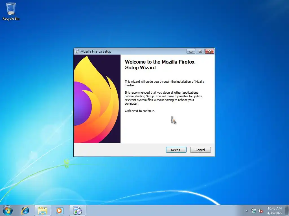Launch Internet Explorer from taskbar
This screenshot has width=289, height=216.
click(25, 211)
